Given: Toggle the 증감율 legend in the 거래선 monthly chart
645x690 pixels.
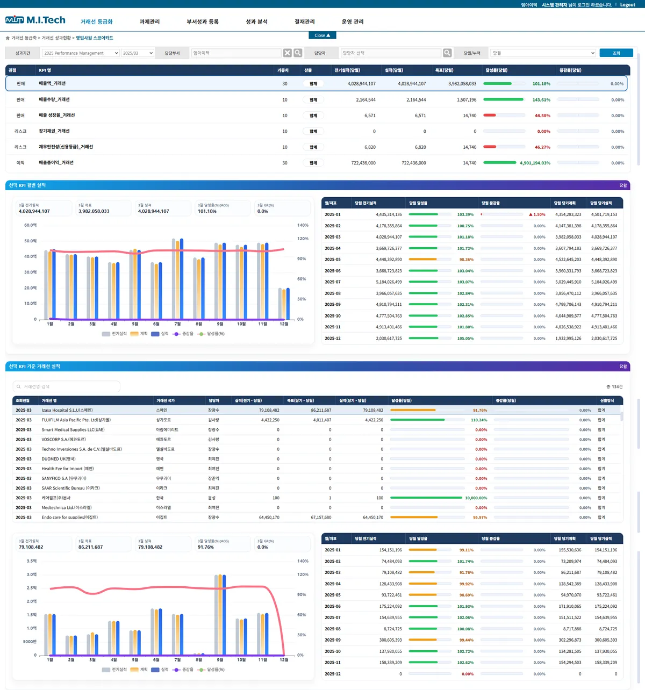Looking at the screenshot, I should (183, 670).
